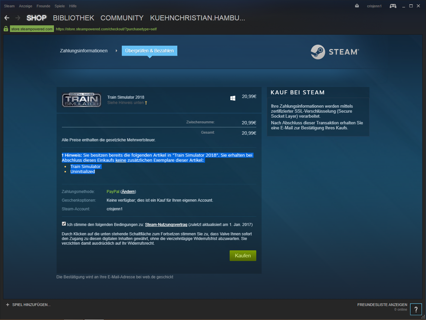The width and height of the screenshot is (426, 320).
Task: Click the Windows platform icon beside the price
Action: click(x=233, y=98)
